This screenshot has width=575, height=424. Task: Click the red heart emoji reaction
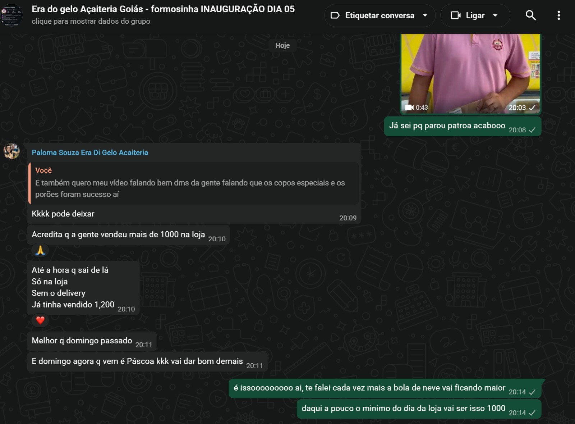[x=40, y=320]
